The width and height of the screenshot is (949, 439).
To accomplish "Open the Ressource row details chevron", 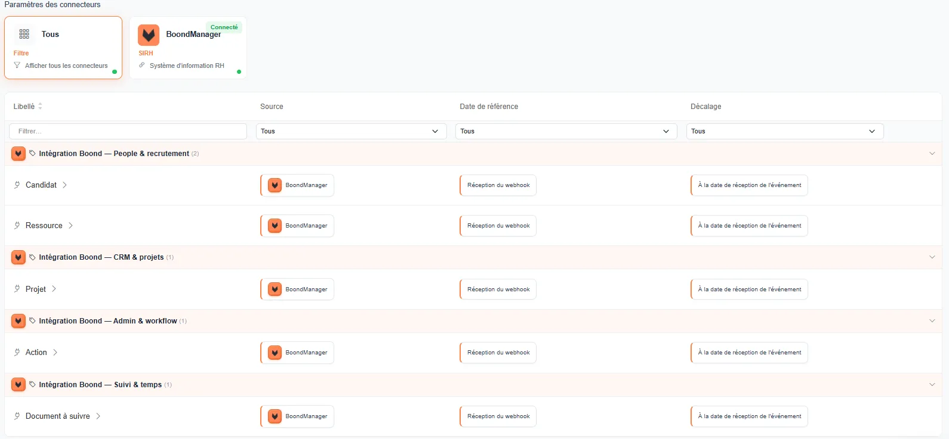I will coord(70,226).
